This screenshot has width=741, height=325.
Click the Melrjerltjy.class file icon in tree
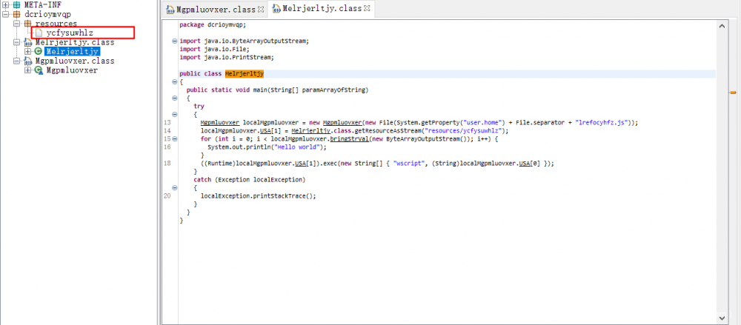click(28, 42)
